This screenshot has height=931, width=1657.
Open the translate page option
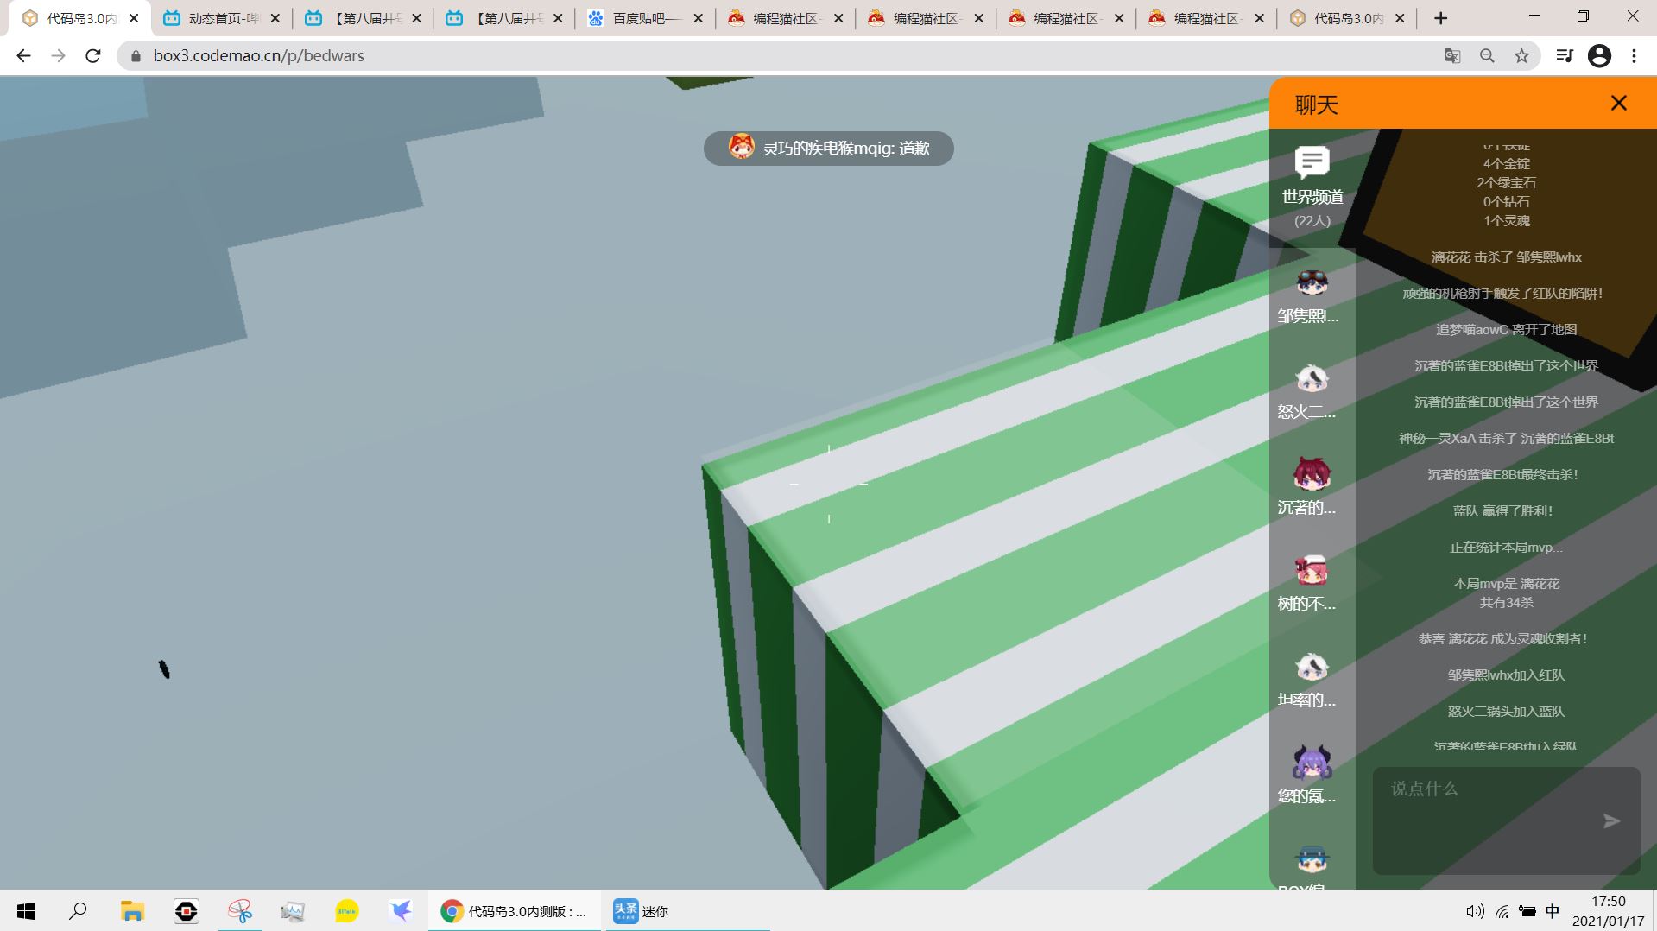1452,56
